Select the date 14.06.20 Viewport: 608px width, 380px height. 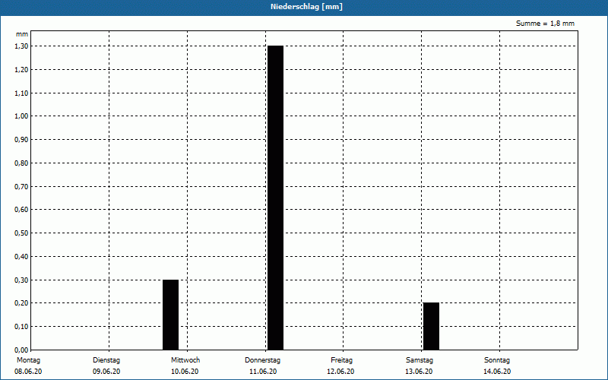(497, 372)
